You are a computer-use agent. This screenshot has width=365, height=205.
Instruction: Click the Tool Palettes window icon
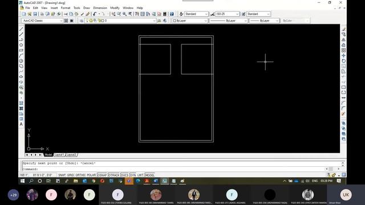[x=148, y=14]
